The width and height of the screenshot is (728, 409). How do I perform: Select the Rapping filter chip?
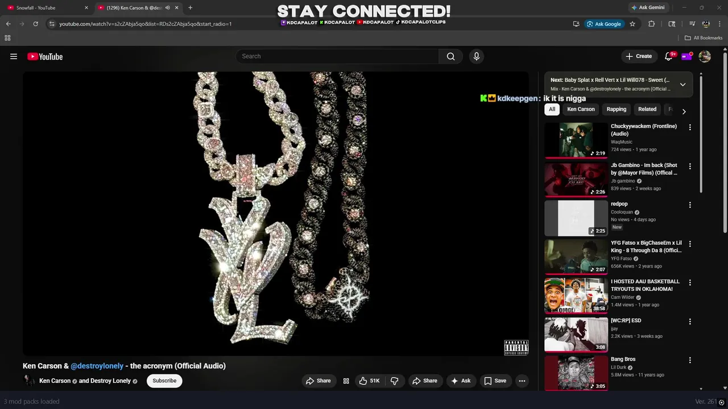click(x=616, y=109)
